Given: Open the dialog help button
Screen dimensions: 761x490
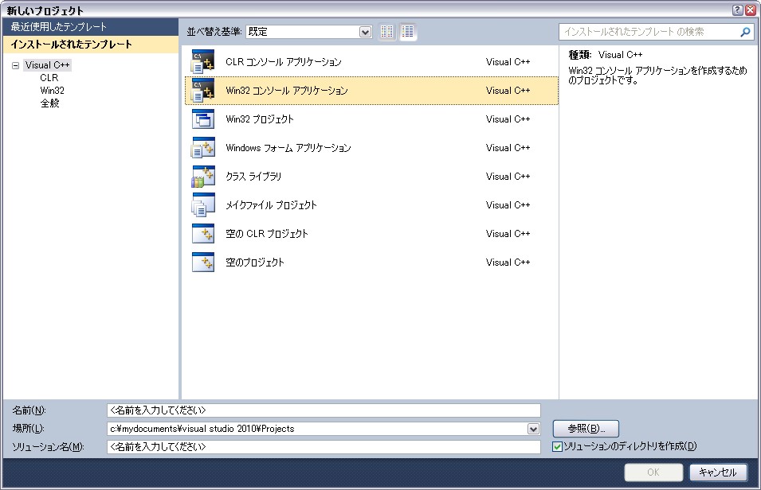Looking at the screenshot, I should [737, 10].
